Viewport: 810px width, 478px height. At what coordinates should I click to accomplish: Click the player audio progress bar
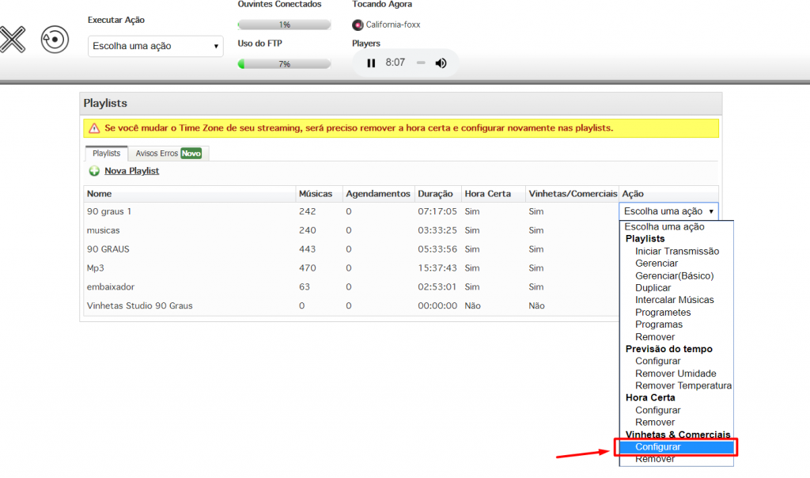click(x=421, y=63)
